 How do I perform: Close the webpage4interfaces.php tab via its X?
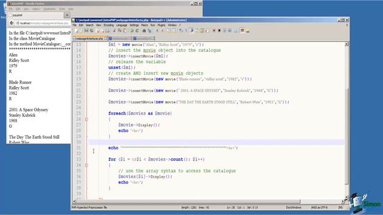(105, 38)
